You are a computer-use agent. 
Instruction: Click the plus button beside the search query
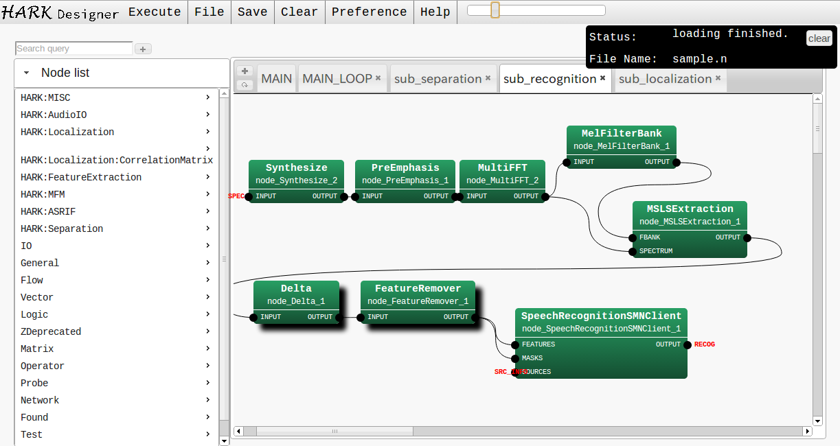click(x=143, y=49)
